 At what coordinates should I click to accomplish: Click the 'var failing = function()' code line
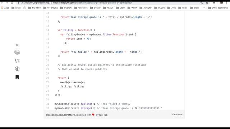(76, 30)
